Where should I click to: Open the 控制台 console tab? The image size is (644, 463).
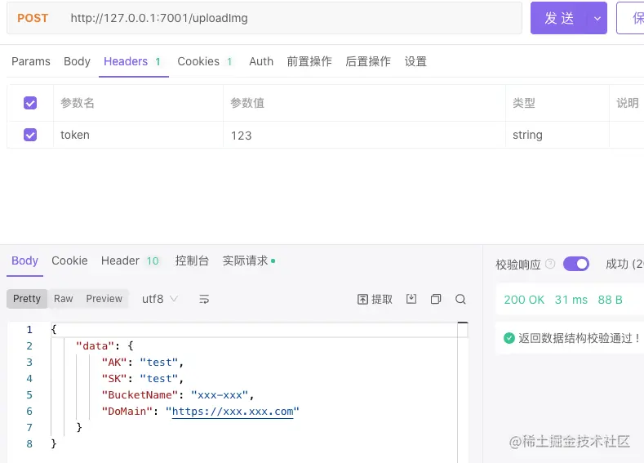(192, 260)
